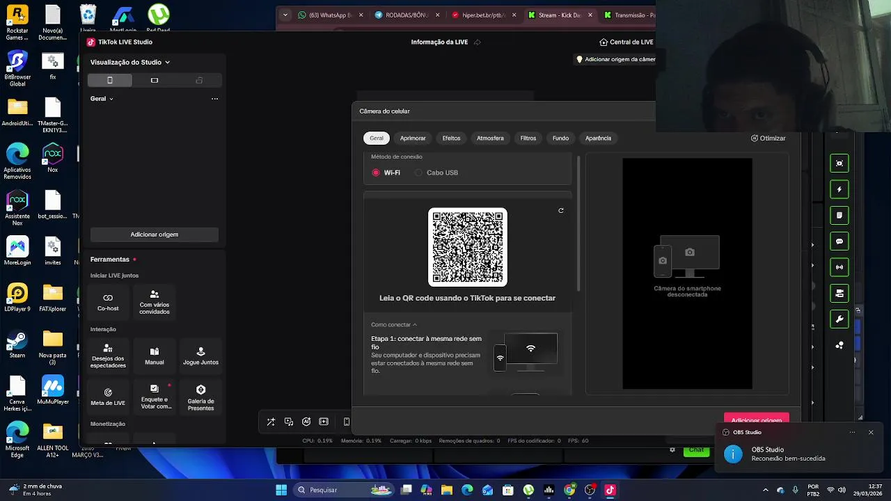Switch to the Filtros tab

(x=528, y=138)
